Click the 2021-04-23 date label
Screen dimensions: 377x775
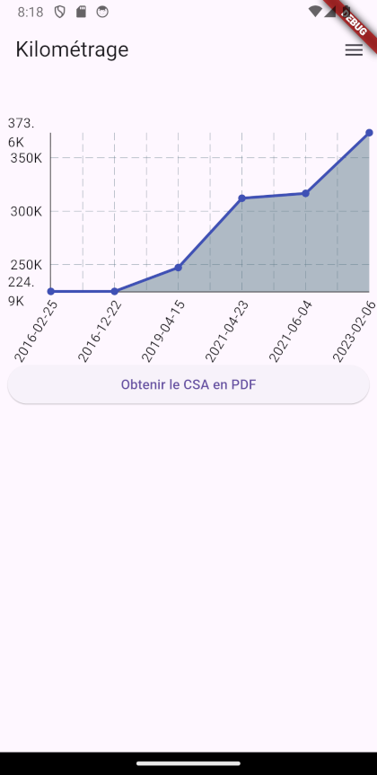(x=227, y=330)
